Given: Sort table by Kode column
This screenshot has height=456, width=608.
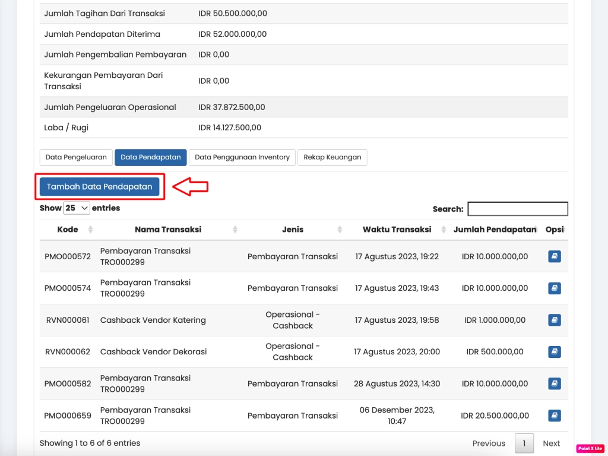Looking at the screenshot, I should tap(68, 229).
